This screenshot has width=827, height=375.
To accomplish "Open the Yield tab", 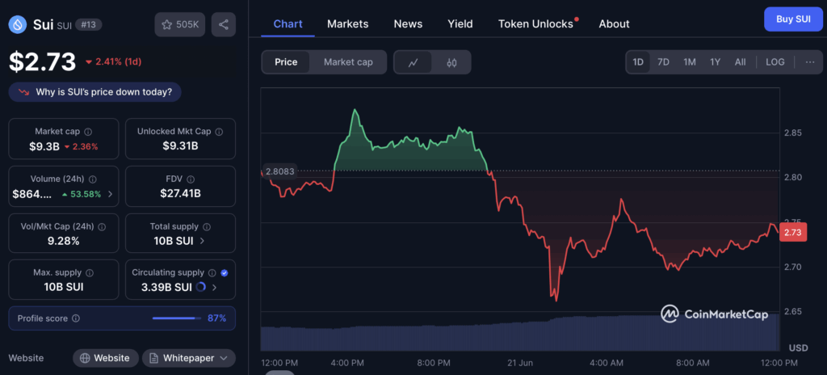I will click(x=460, y=23).
